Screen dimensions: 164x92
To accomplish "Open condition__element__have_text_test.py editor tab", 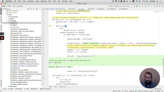I will coord(55,9).
